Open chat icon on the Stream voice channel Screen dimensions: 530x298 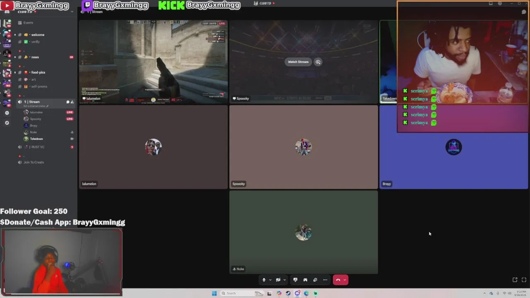[x=68, y=102]
